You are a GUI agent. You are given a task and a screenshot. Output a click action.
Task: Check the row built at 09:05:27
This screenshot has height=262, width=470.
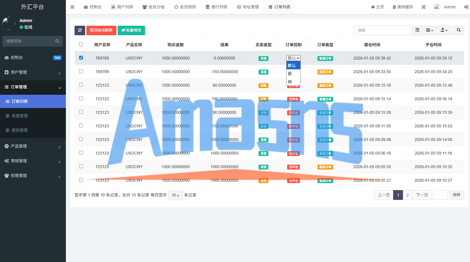click(x=81, y=180)
